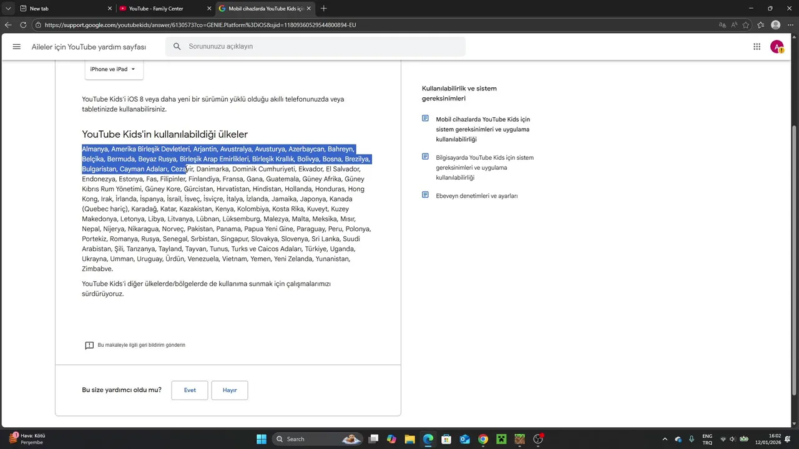The image size is (799, 449).
Task: Open Mobil cihazlarda YouTube Kids sistem gereksinimleri
Action: click(483, 129)
